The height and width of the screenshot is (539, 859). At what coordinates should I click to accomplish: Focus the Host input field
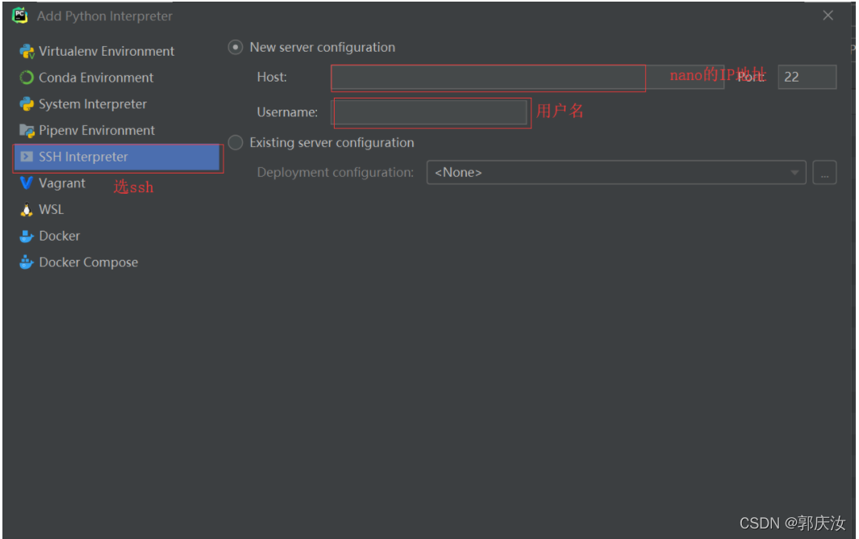coord(527,77)
